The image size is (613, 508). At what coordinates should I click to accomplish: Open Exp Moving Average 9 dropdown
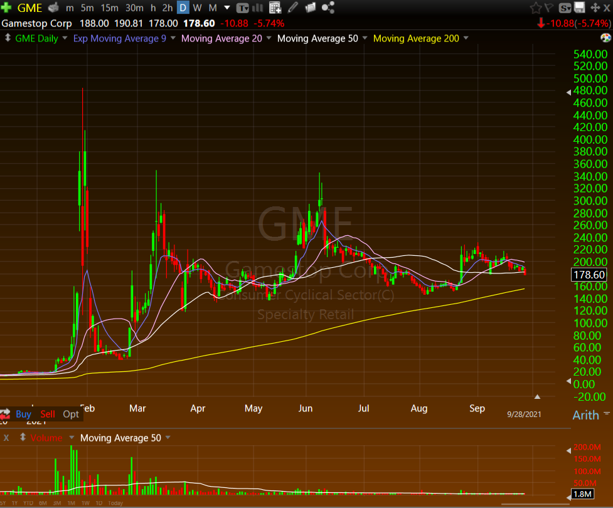tap(173, 38)
